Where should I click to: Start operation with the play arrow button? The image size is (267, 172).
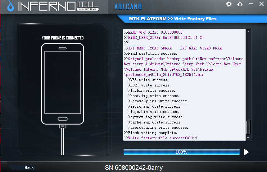(246, 152)
